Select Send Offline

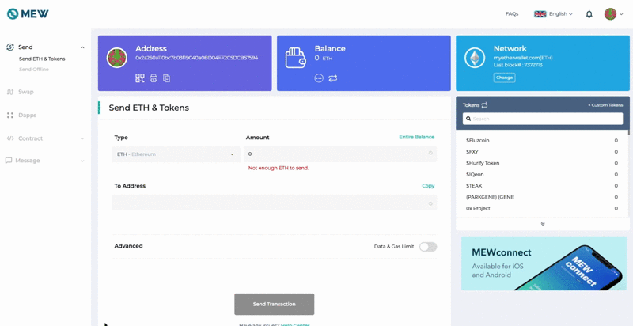(x=34, y=70)
